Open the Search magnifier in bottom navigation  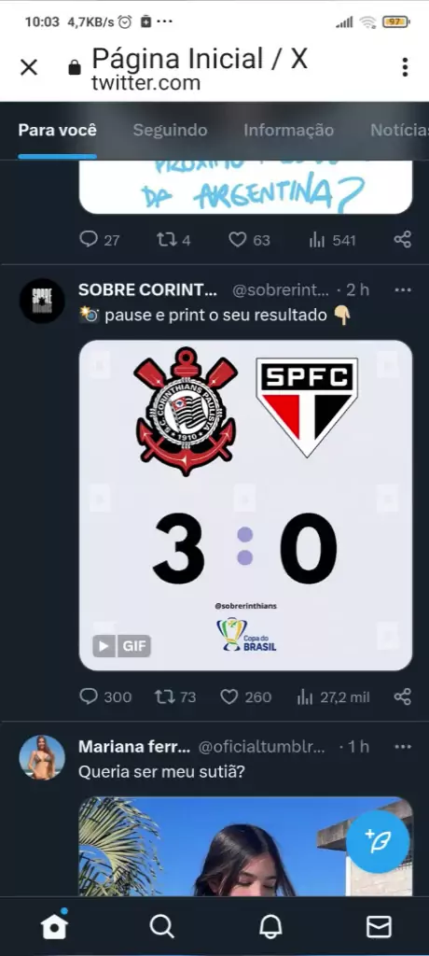pos(162,927)
